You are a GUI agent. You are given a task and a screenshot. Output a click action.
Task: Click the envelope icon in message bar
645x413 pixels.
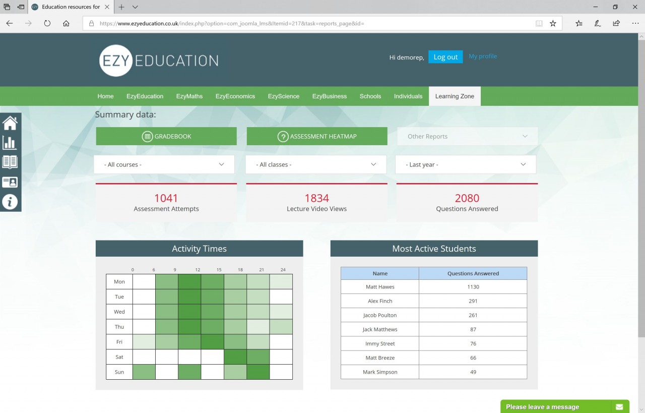pos(619,407)
